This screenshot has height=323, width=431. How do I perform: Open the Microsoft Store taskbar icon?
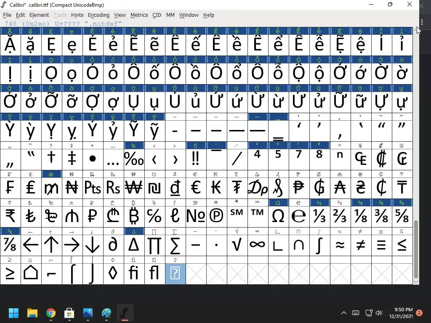(69, 313)
